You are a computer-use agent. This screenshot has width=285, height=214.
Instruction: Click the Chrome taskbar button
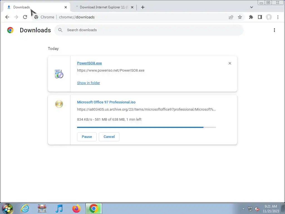pyautogui.click(x=94, y=208)
